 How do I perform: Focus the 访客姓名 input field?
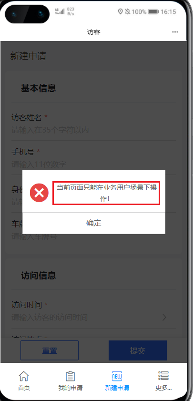[x=93, y=130]
